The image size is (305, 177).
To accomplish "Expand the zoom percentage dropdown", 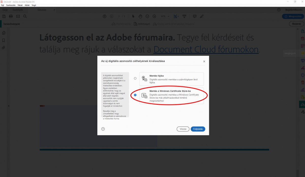I will click(x=169, y=16).
